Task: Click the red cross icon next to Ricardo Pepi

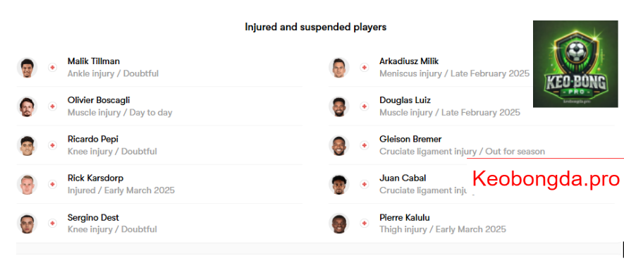Action: [53, 145]
